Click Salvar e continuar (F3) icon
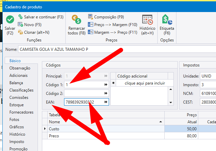 click(20, 17)
